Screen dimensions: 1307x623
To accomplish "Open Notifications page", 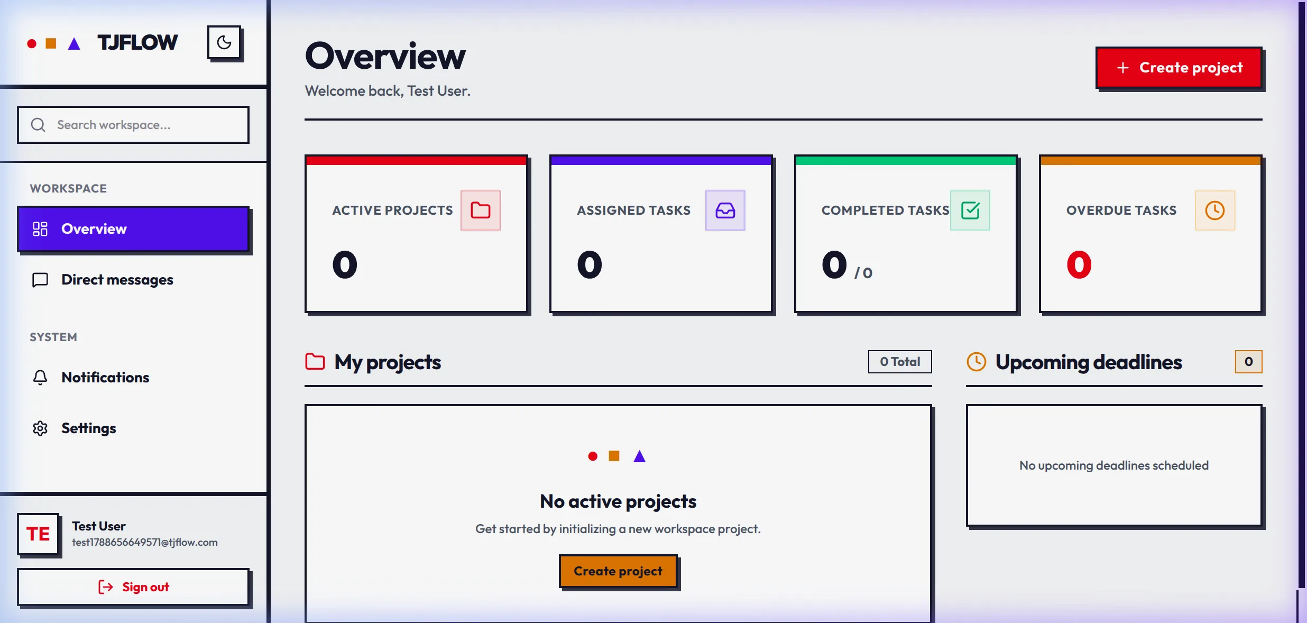I will (x=133, y=377).
